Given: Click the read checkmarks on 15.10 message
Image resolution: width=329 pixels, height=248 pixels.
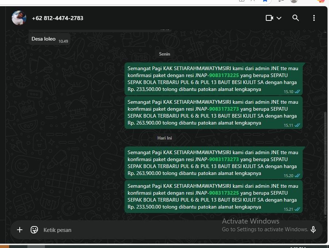Looking at the screenshot, I should 297,92.
